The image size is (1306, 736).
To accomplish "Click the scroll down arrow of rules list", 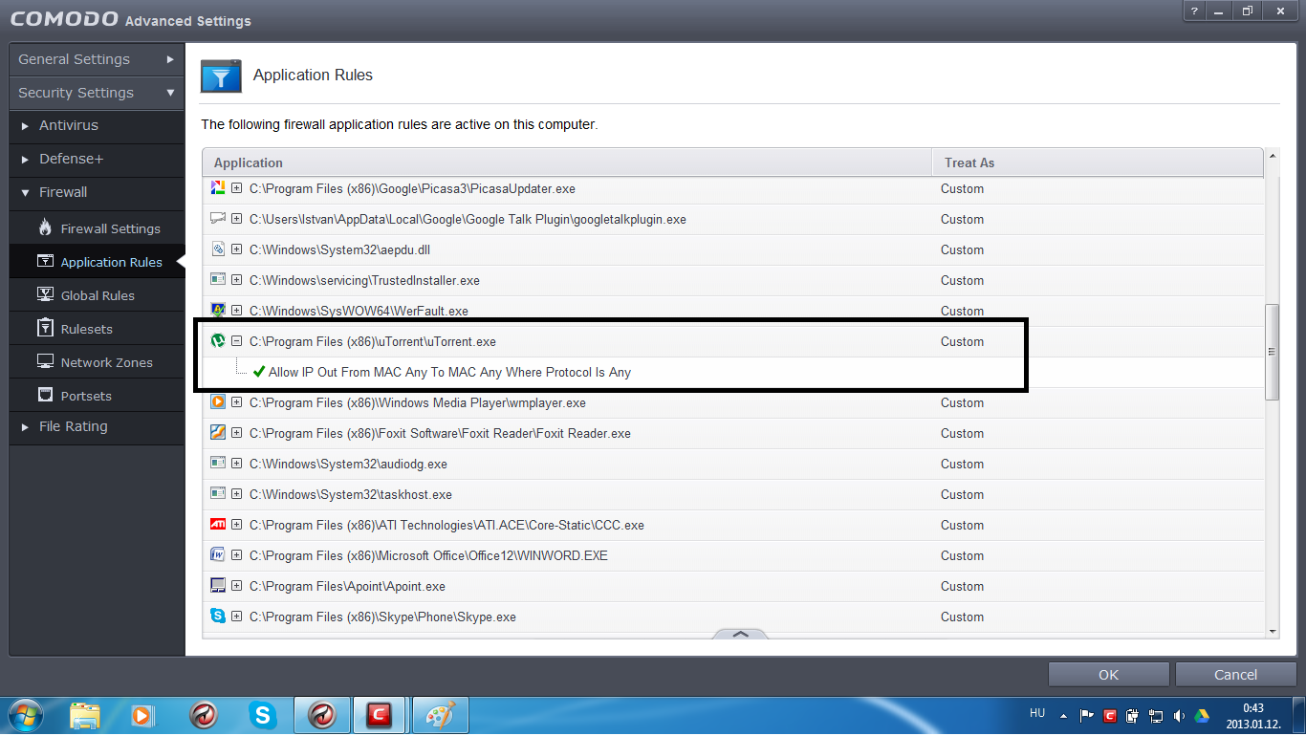I will [1272, 631].
